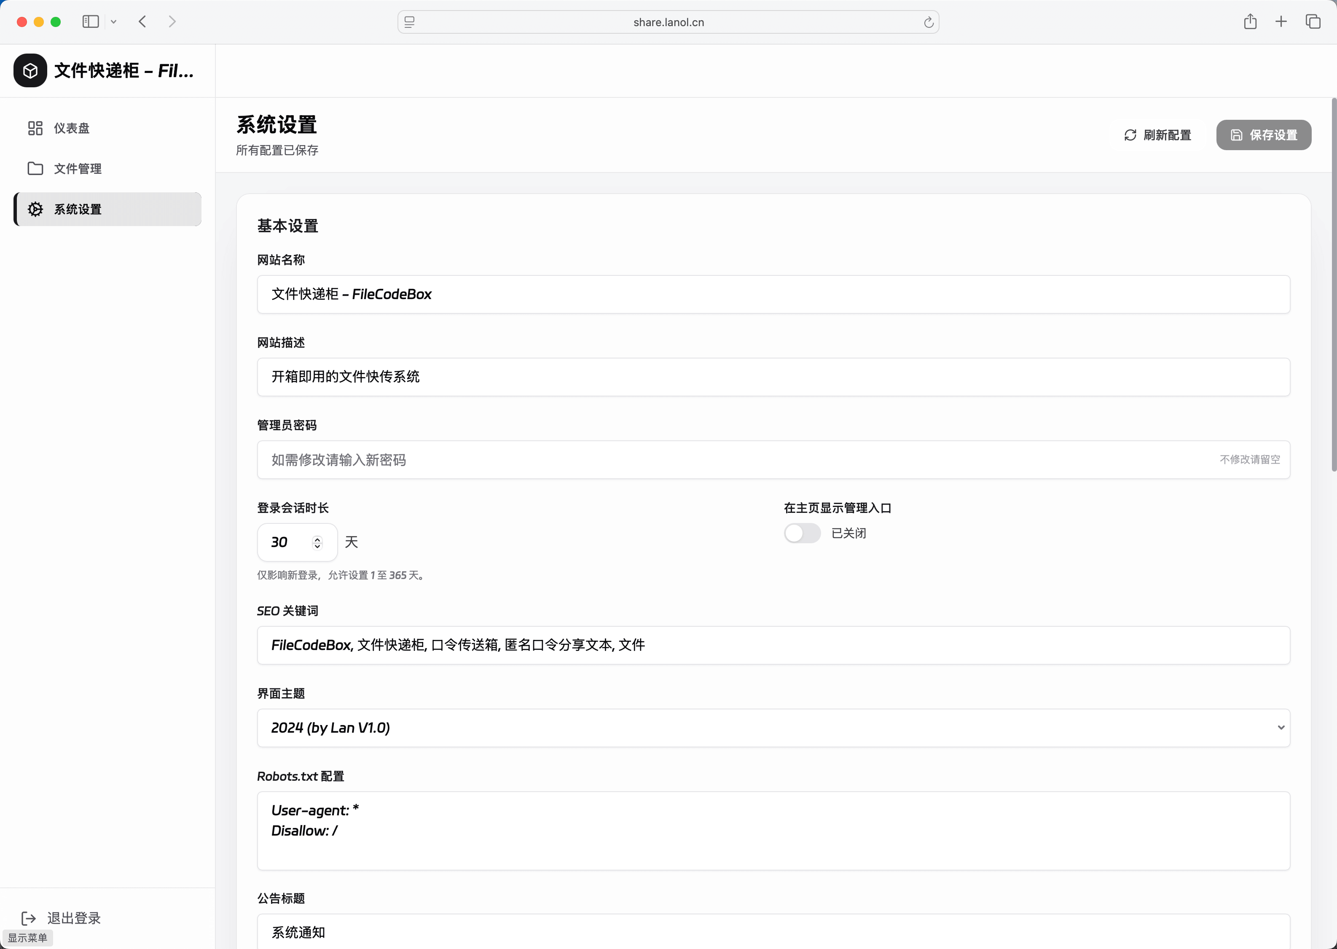Click the SEO 关键词 input field

(773, 645)
